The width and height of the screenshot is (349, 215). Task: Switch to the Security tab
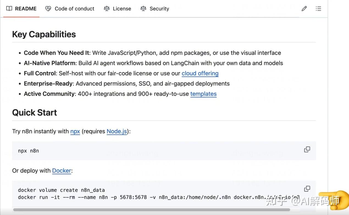pos(159,9)
